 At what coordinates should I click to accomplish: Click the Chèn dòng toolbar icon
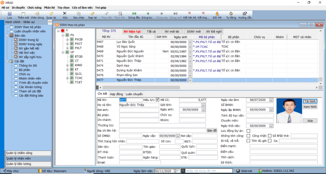point(37,13)
